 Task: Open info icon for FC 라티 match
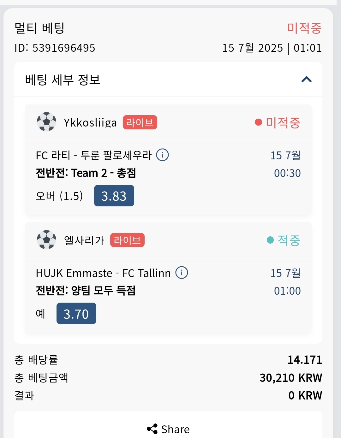[163, 155]
